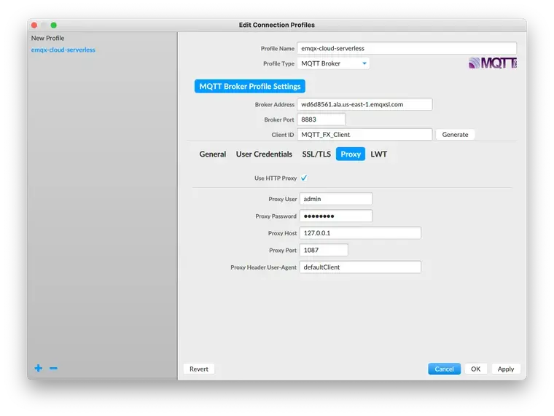Add a new profile with plus icon
This screenshot has height=416, width=554.
point(39,369)
